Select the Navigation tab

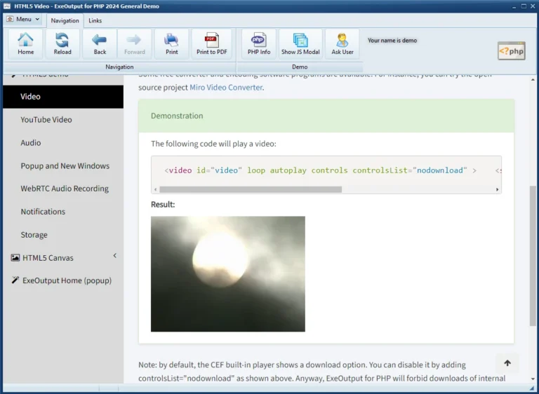pos(65,20)
